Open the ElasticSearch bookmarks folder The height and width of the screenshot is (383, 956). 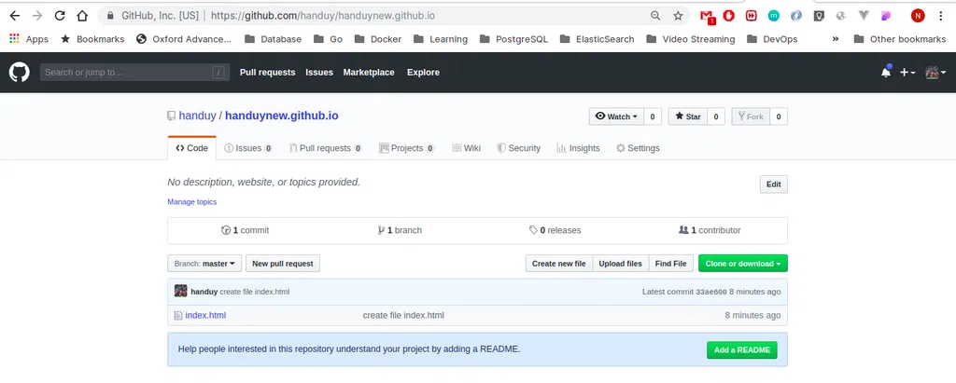(x=597, y=39)
